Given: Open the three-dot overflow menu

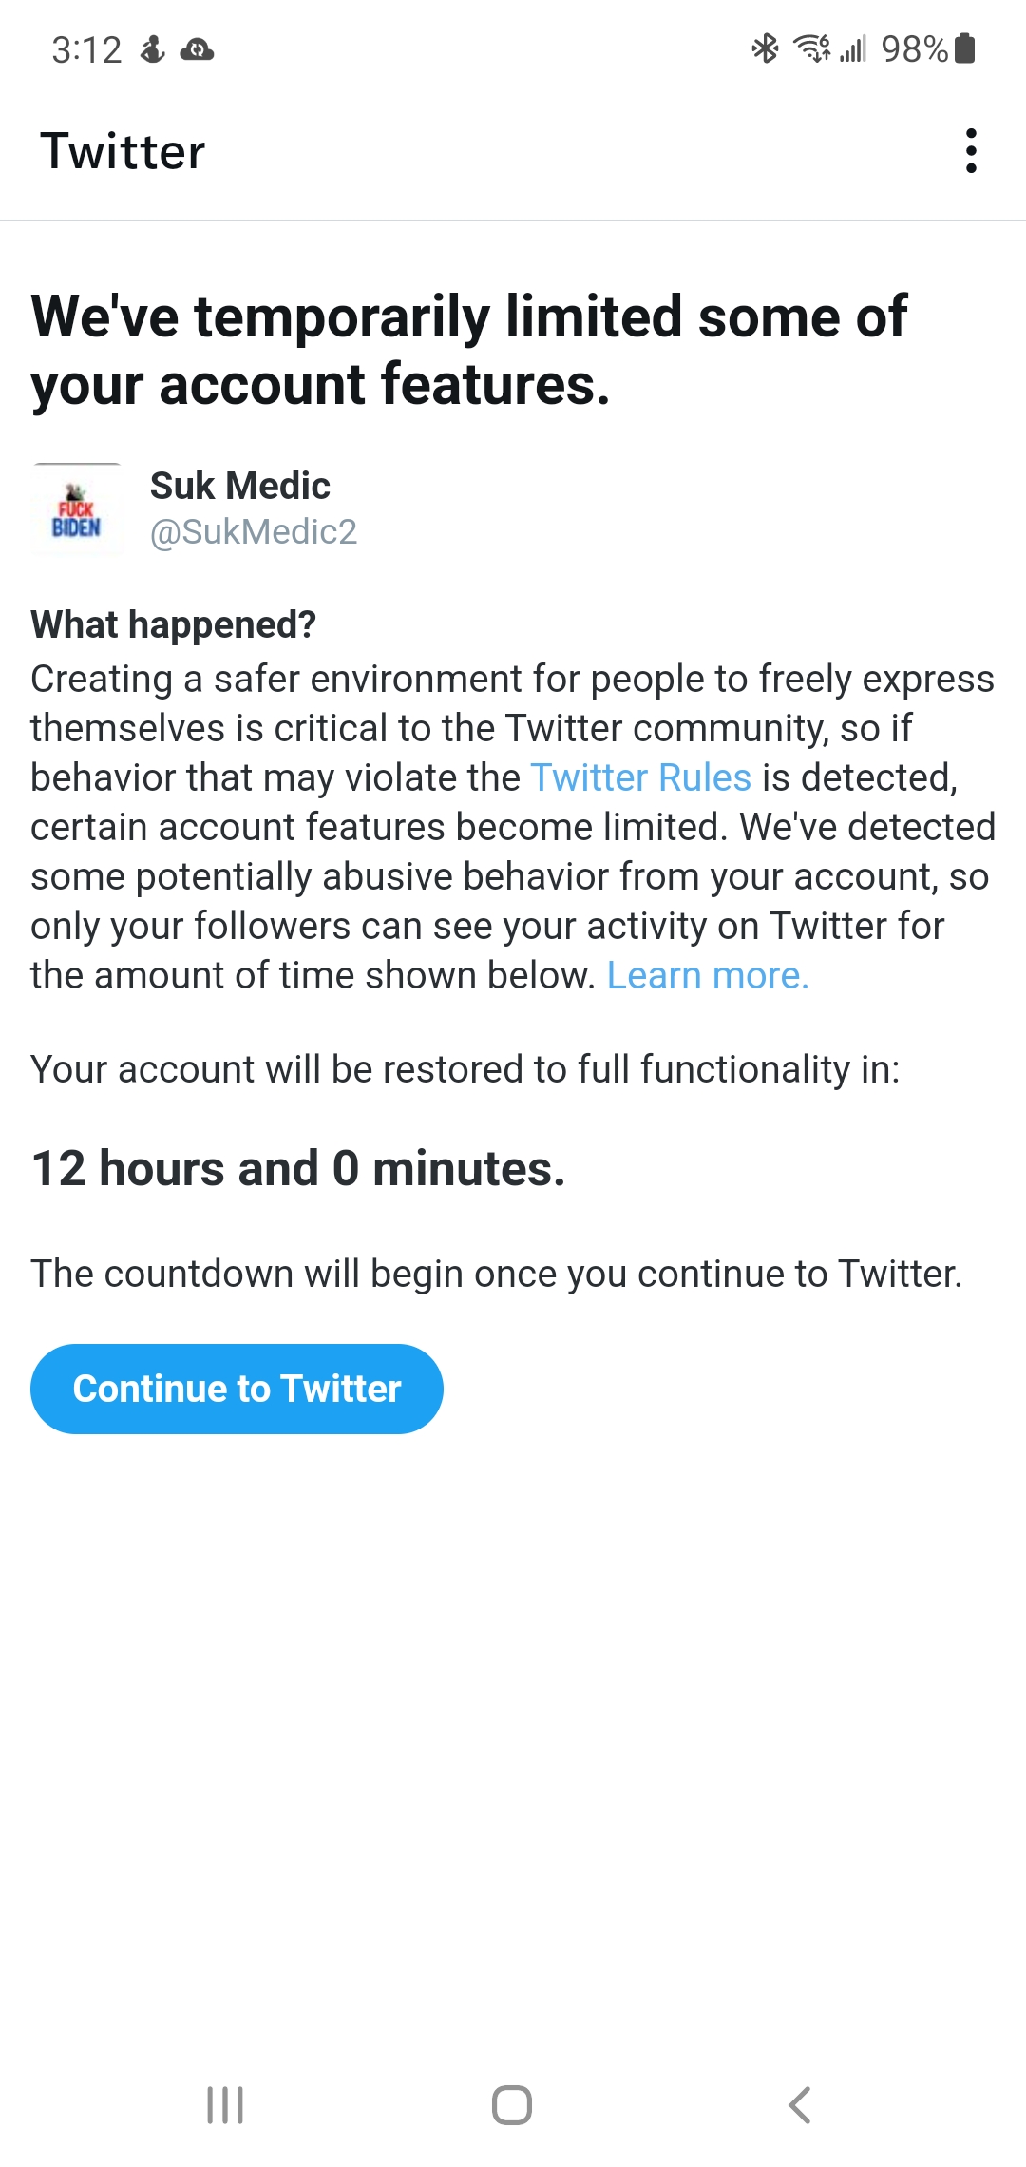Looking at the screenshot, I should (970, 151).
